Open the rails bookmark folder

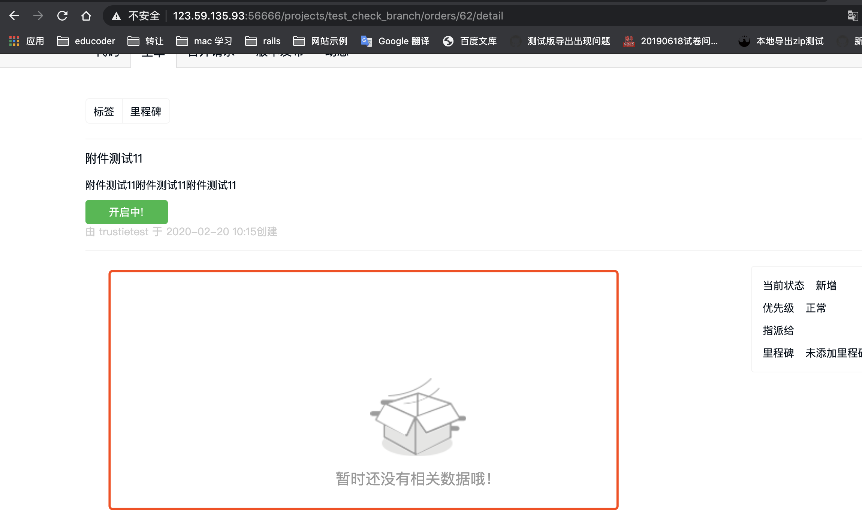tap(262, 41)
